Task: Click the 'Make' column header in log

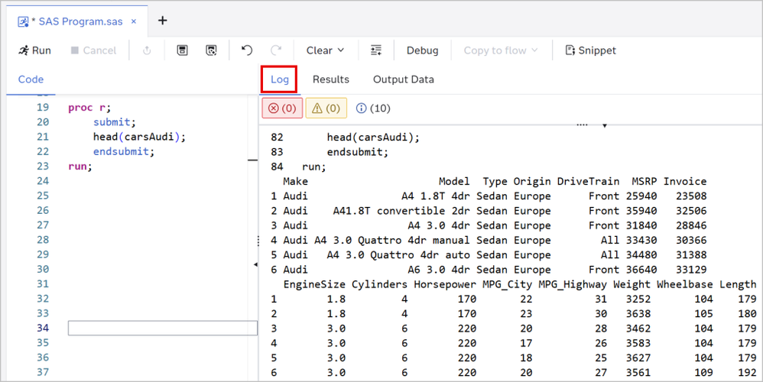Action: click(295, 181)
